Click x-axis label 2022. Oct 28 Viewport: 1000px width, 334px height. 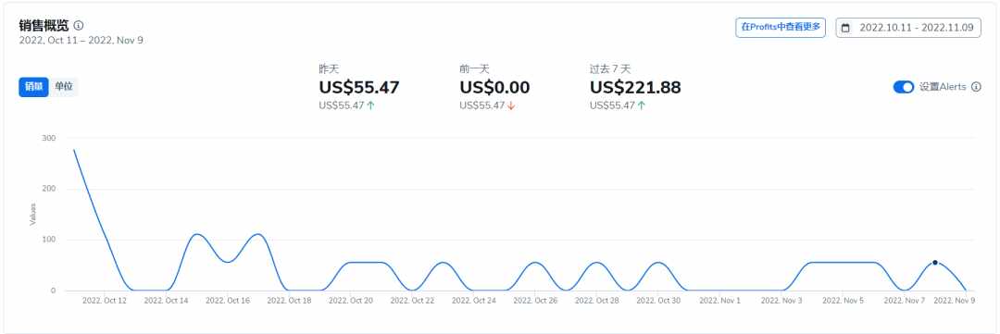tap(597, 300)
